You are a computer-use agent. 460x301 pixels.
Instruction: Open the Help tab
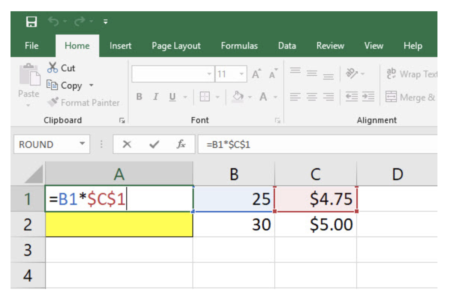pos(413,46)
